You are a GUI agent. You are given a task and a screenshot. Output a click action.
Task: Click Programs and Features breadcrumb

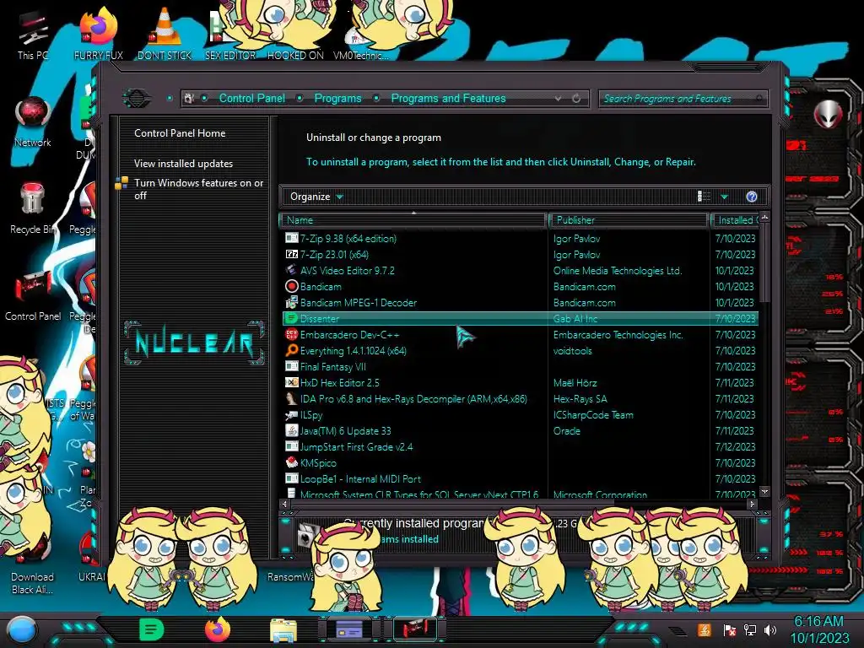click(448, 98)
